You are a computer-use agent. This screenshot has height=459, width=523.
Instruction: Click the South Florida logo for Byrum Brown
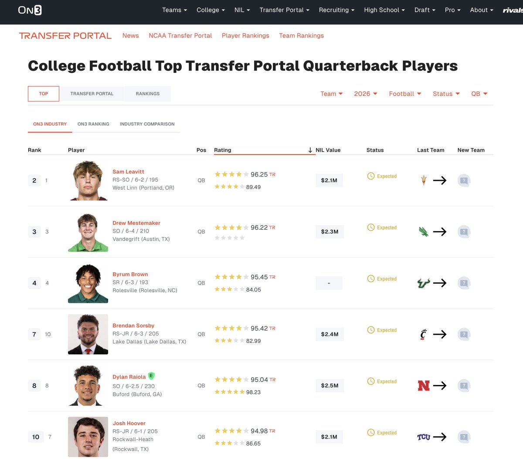pos(424,283)
